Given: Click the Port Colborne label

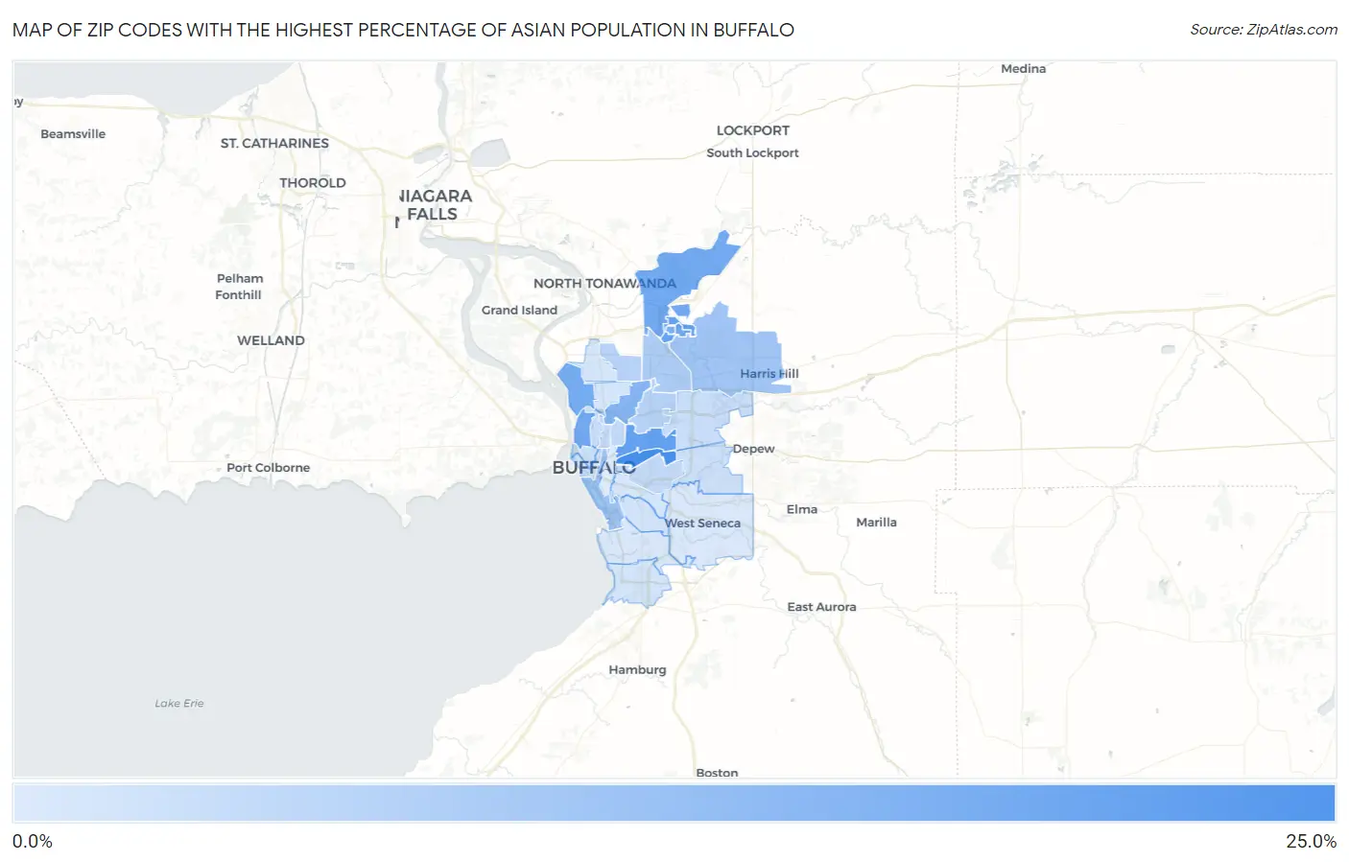Looking at the screenshot, I should click(x=268, y=468).
